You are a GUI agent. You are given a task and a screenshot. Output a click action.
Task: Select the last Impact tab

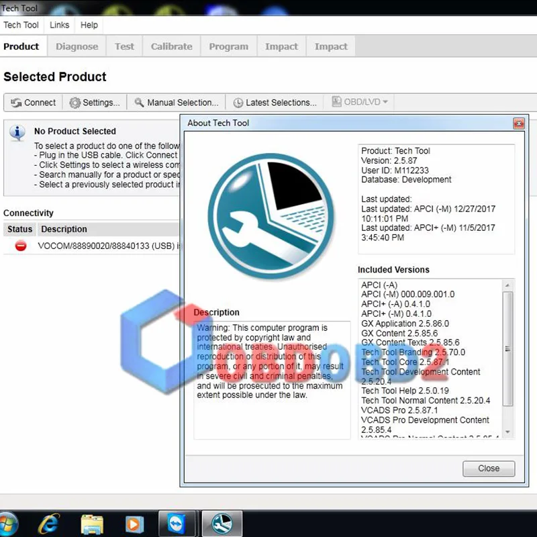[x=331, y=46]
